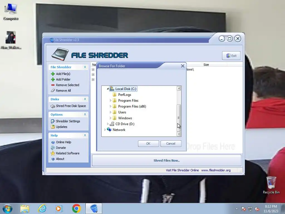This screenshot has height=214, width=285.
Task: Collapse the Options sidebar panel
Action: pos(85,114)
